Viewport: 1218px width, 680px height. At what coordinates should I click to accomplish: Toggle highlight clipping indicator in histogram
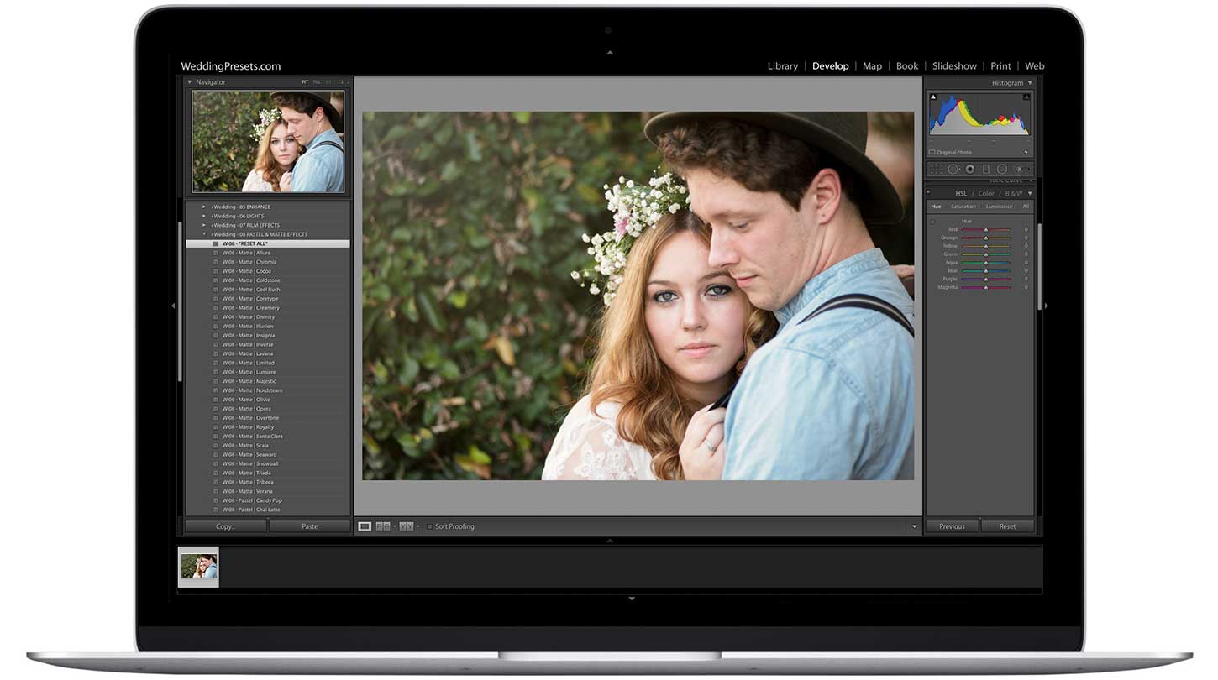[x=1026, y=97]
